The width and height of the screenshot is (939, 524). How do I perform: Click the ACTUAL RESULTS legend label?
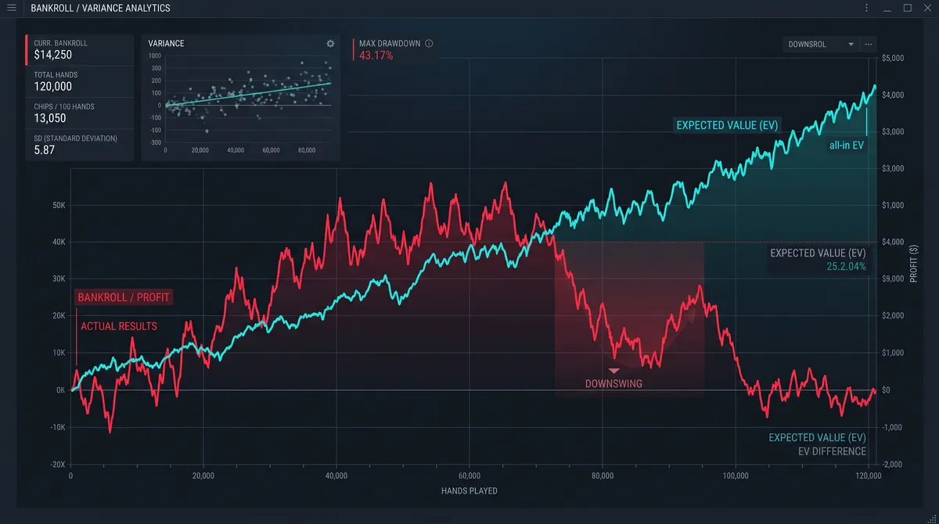[119, 326]
